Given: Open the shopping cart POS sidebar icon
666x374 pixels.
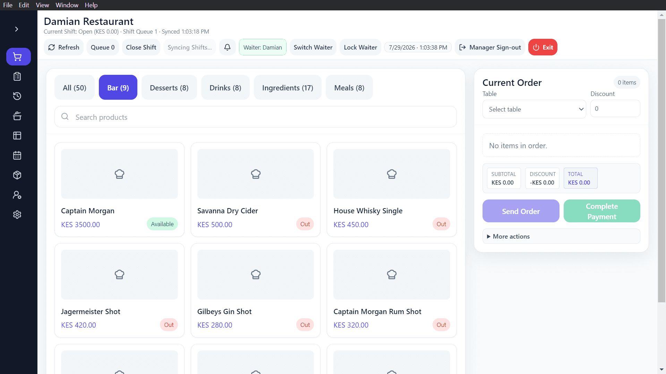Looking at the screenshot, I should [x=18, y=56].
